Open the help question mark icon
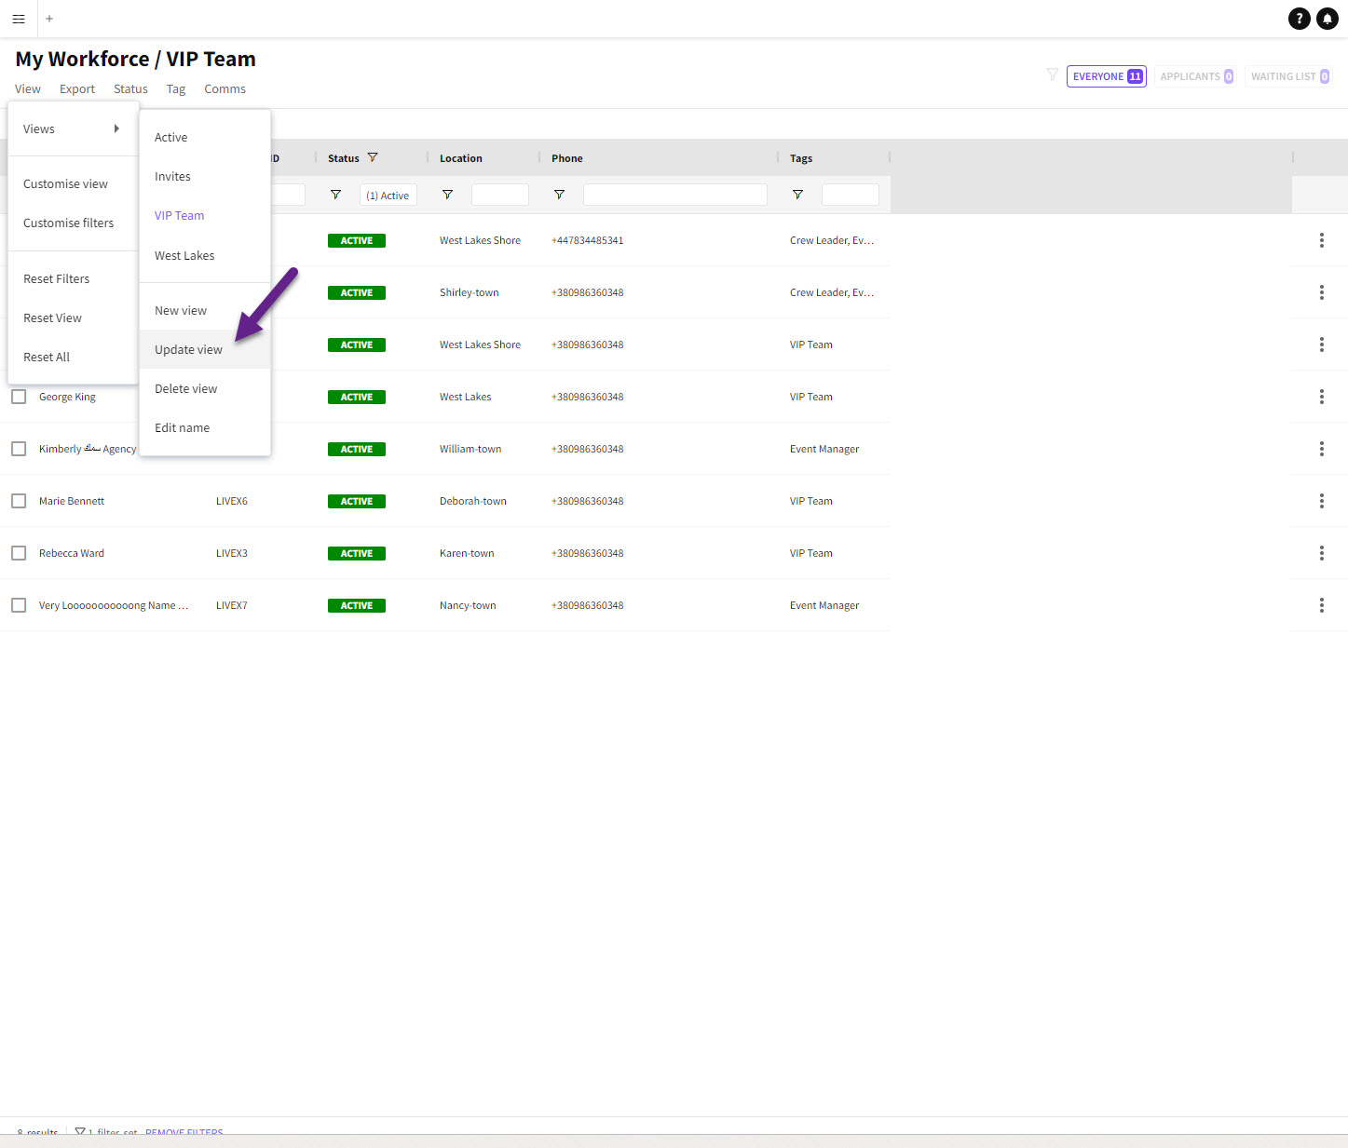1348x1148 pixels. pos(1299,19)
